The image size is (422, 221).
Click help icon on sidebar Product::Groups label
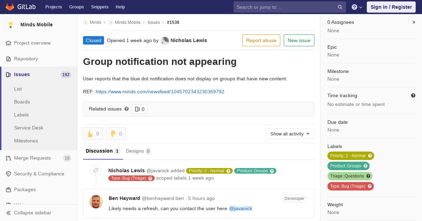point(365,166)
